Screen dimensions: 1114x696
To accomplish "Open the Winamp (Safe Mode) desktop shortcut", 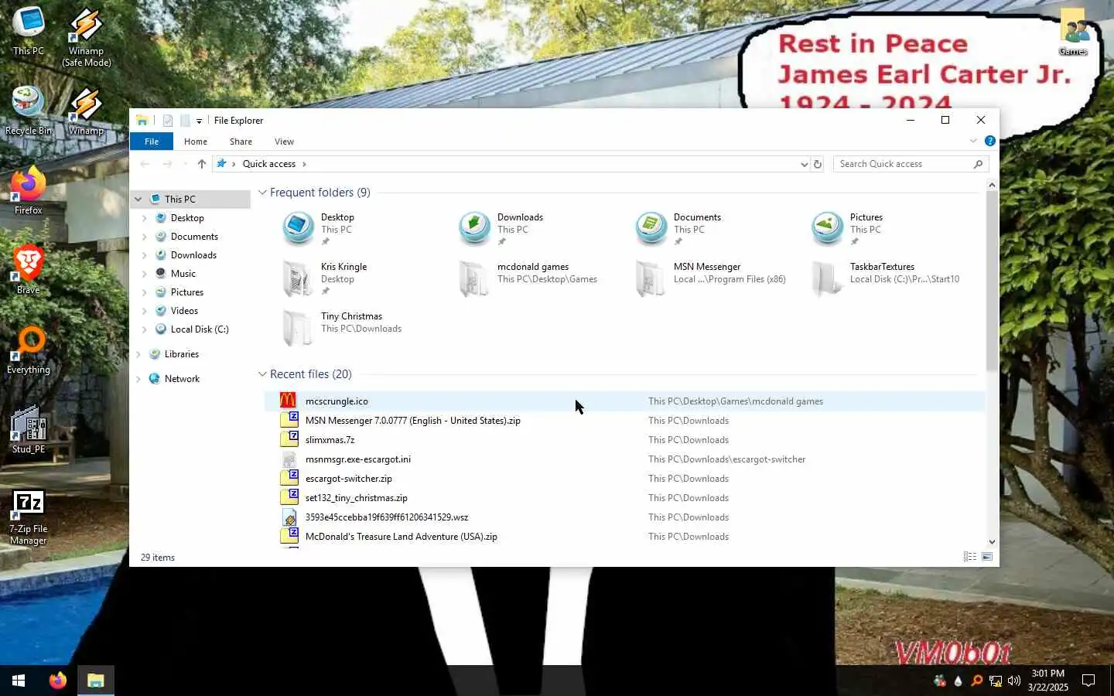I will (86, 37).
